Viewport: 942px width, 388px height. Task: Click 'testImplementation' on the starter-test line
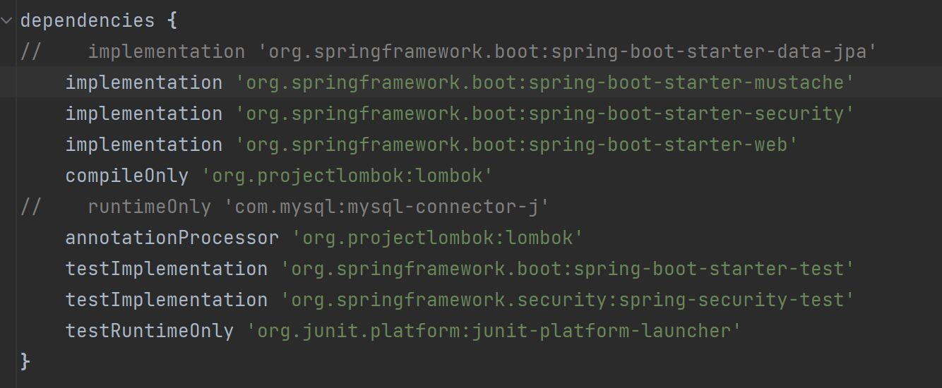[x=167, y=269]
